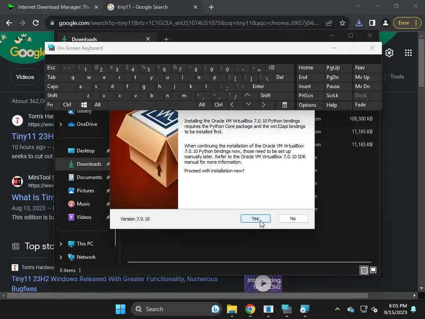Click the Chrome vertical scrollbar thumb
425x319 pixels.
421,63
